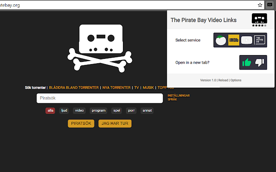Click the browser address bar URL
This screenshot has width=276, height=172.
10,5
